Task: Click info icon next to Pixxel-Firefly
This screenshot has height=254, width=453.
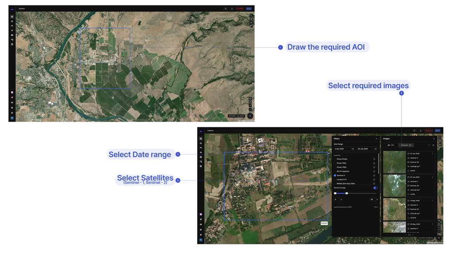Action: coord(374,159)
